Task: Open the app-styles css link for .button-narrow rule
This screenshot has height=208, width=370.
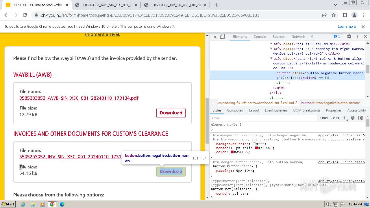Action: pos(341,162)
